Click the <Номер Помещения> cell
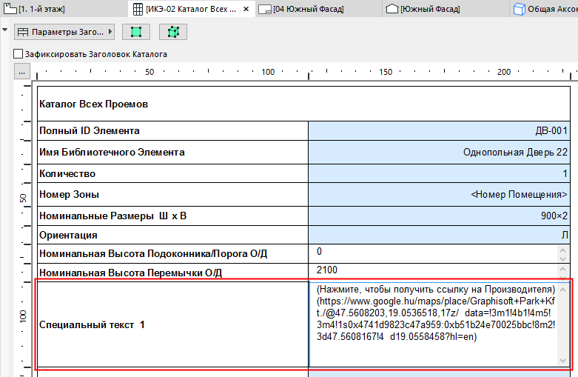578x377 pixels. coord(439,194)
